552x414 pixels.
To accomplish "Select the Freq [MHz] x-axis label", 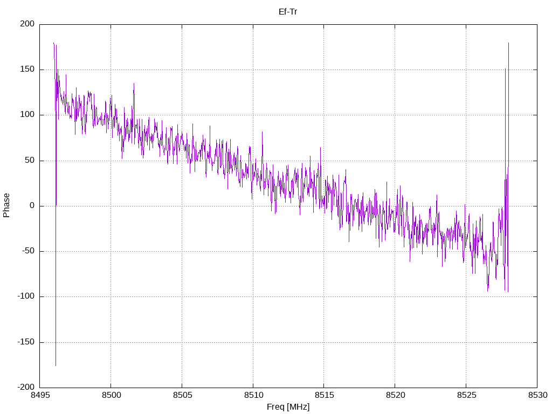I will pos(288,407).
